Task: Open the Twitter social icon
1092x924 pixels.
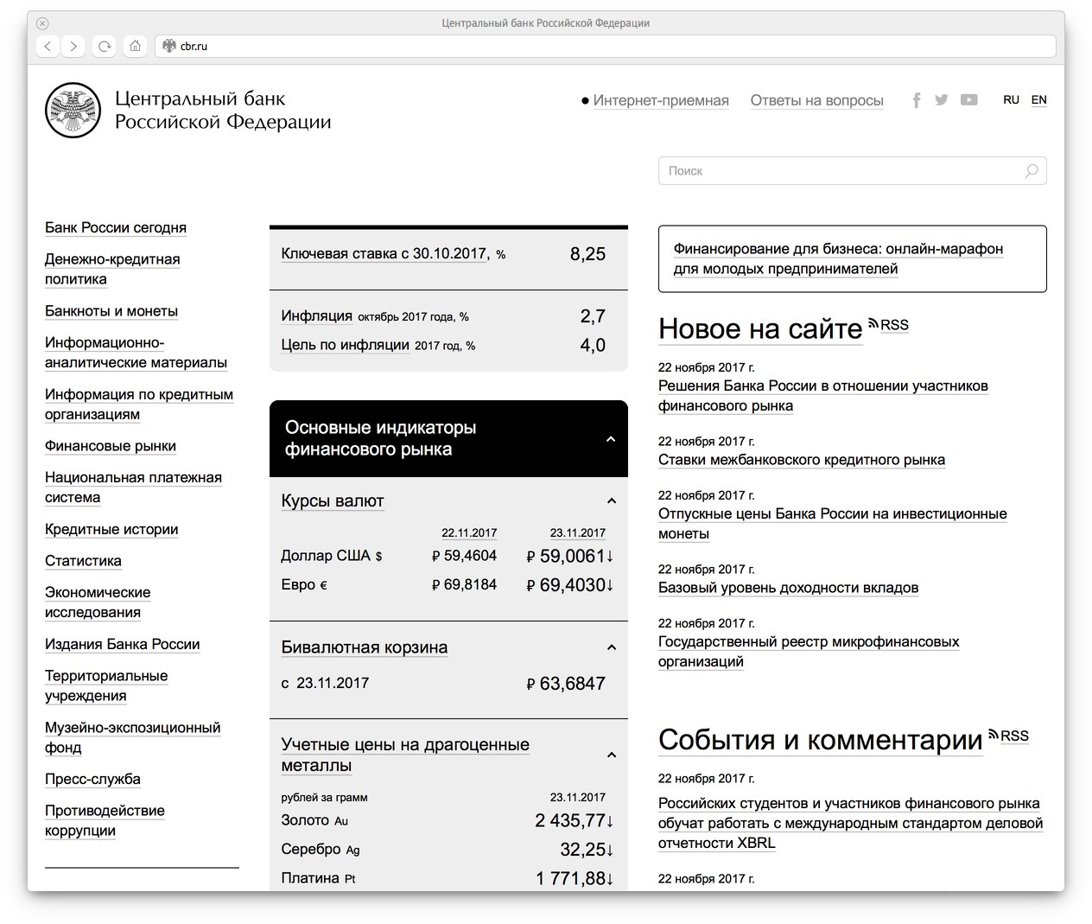Action: click(942, 100)
